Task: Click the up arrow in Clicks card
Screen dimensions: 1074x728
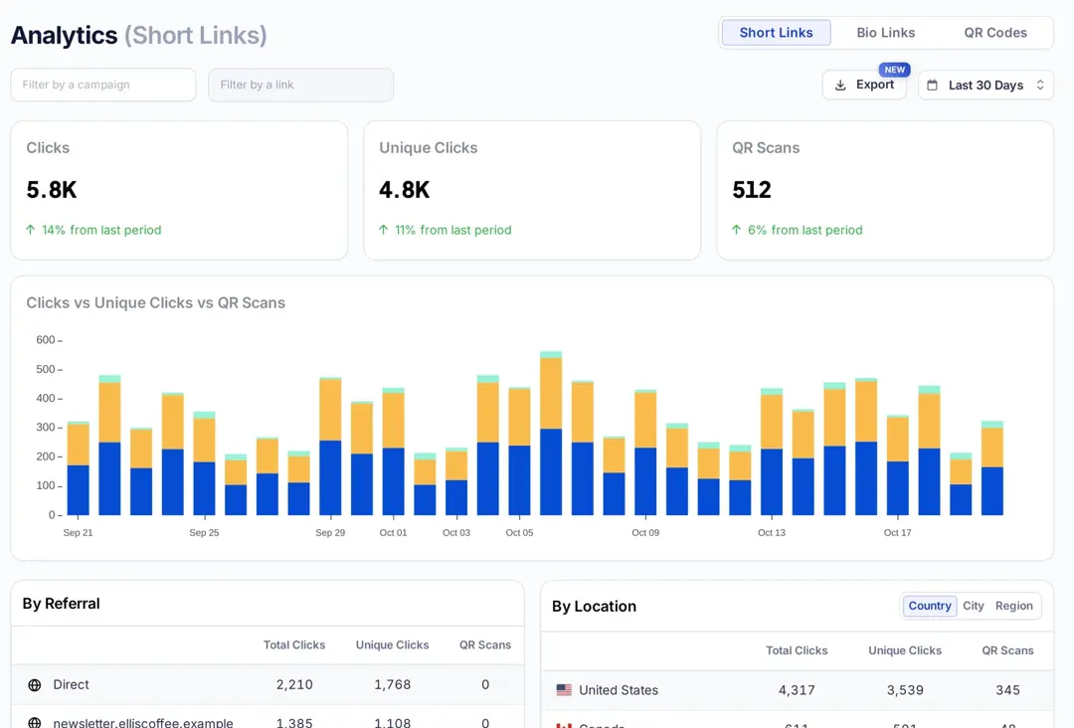Action: (x=30, y=230)
